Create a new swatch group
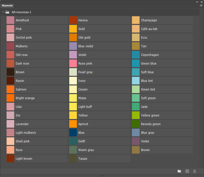This screenshot has height=177, width=204. (179, 171)
